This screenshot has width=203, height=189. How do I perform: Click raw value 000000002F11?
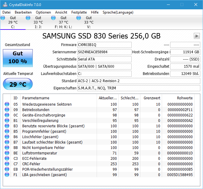[180, 110]
